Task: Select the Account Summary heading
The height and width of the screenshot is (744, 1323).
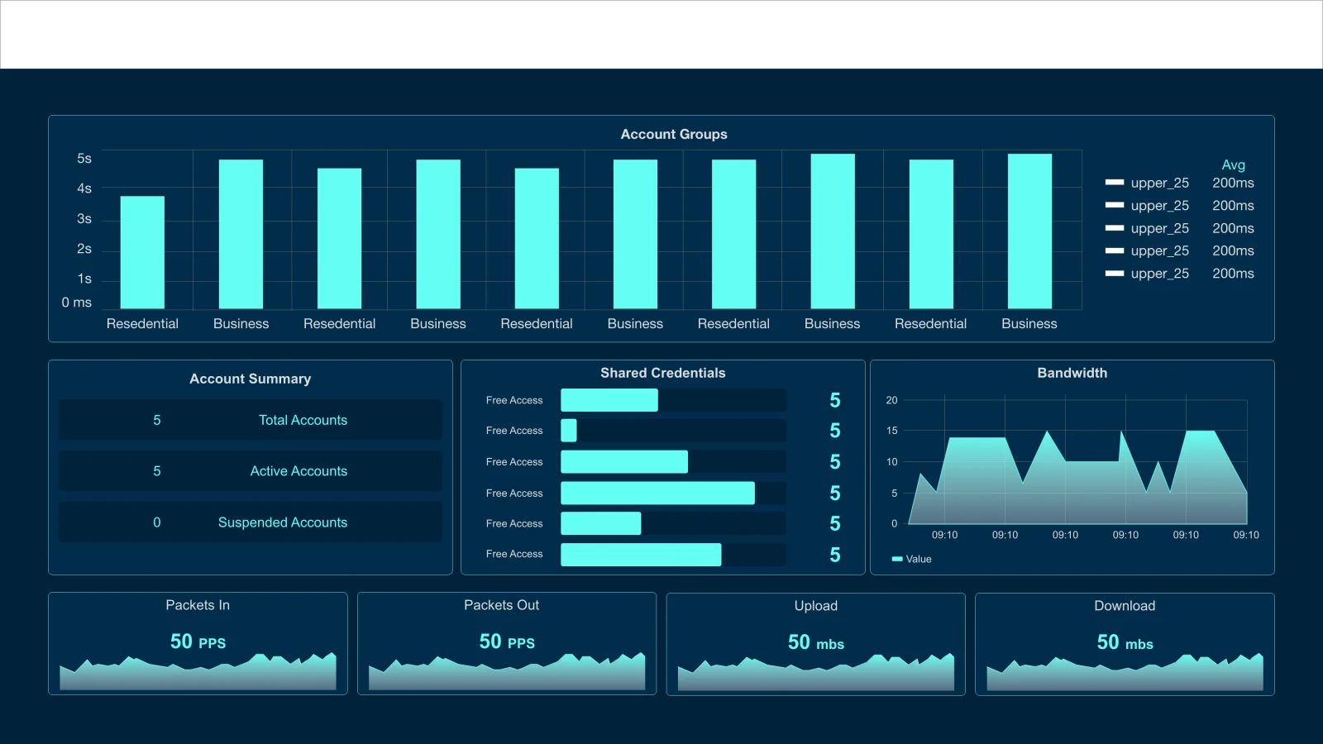Action: 251,379
